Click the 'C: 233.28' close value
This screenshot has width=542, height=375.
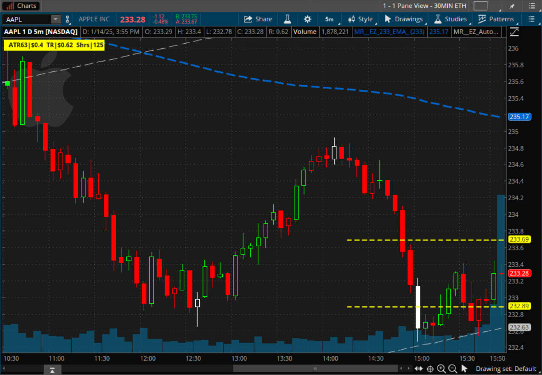tap(250, 32)
